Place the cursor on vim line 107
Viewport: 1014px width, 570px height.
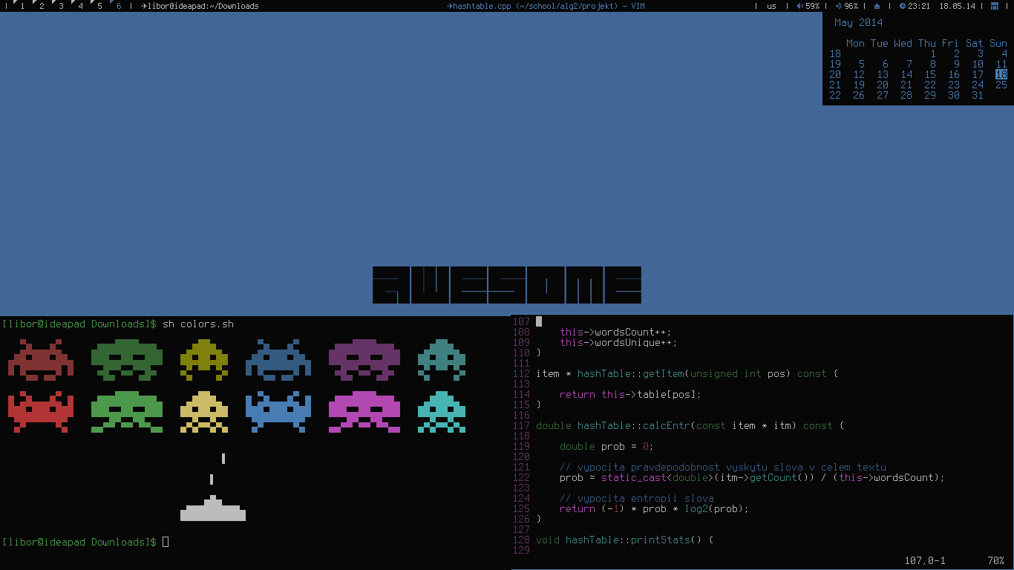[x=540, y=321]
